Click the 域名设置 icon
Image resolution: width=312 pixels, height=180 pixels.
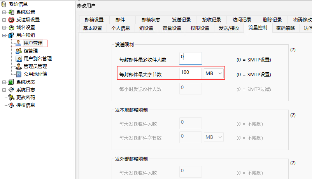point(11,28)
